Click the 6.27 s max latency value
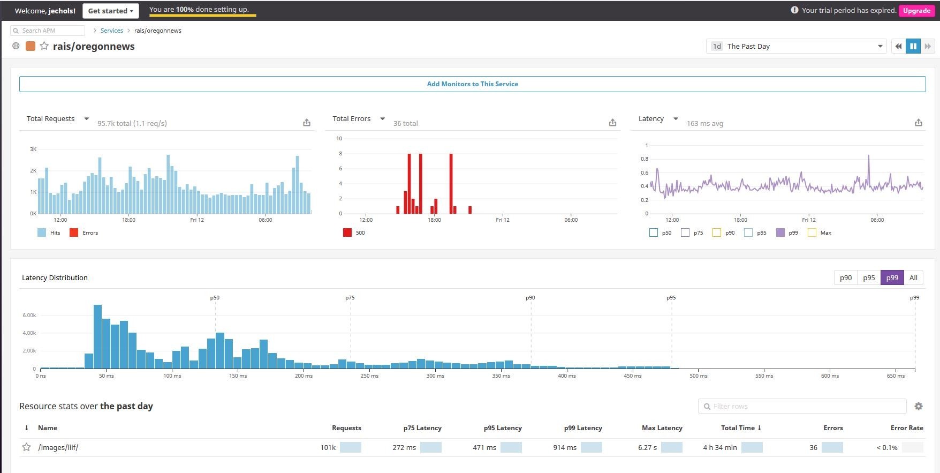 click(647, 447)
